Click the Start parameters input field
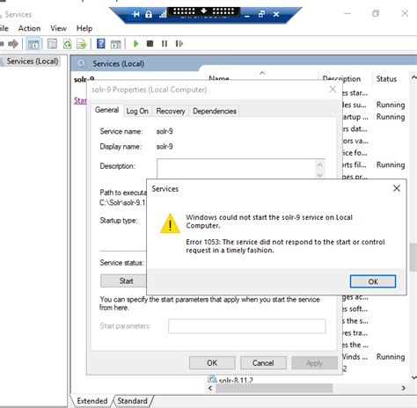This screenshot has width=417, height=408. point(246,326)
